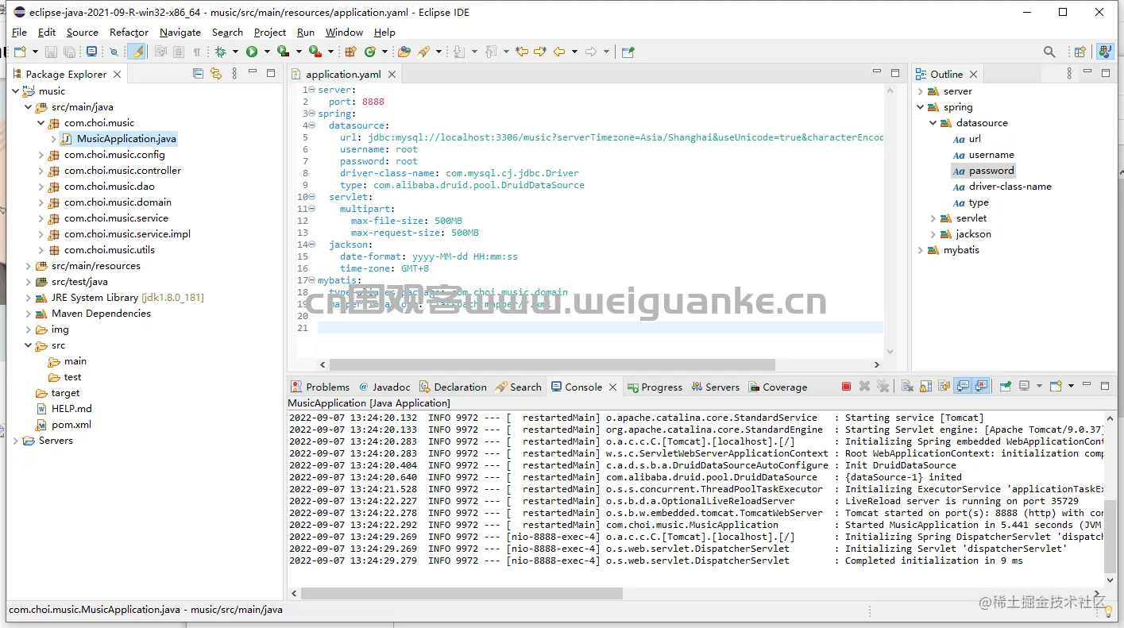Expand the Maven Dependencies node
Viewport: 1124px width, 628px height.
28,314
